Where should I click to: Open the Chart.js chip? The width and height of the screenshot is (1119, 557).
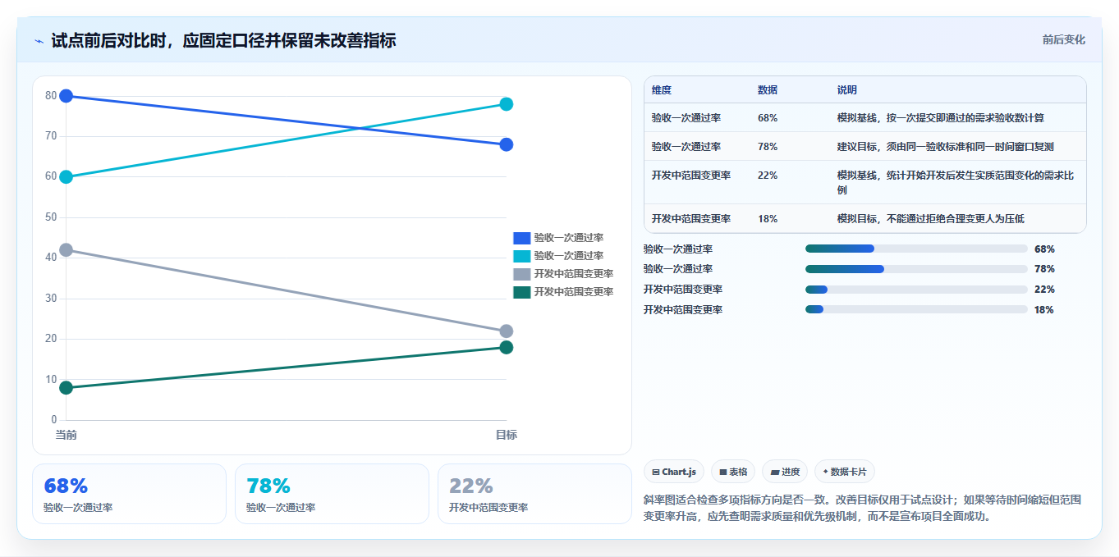(674, 472)
